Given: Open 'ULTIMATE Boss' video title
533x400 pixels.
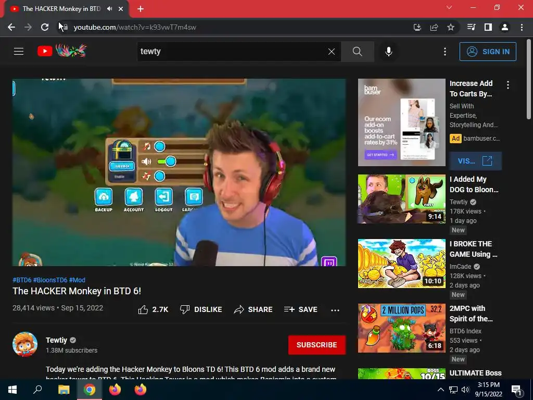Looking at the screenshot, I should click(475, 373).
